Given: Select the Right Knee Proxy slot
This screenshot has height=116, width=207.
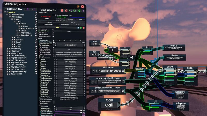Looking at the screenshot, I should [18, 72].
